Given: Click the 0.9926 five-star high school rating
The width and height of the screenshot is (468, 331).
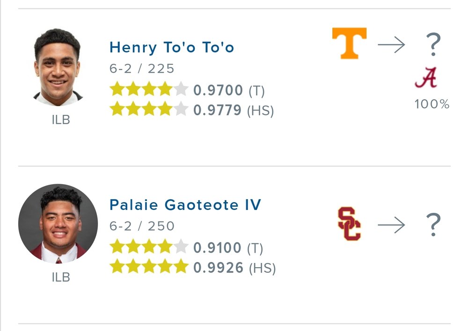Looking at the screenshot, I should click(x=149, y=267).
